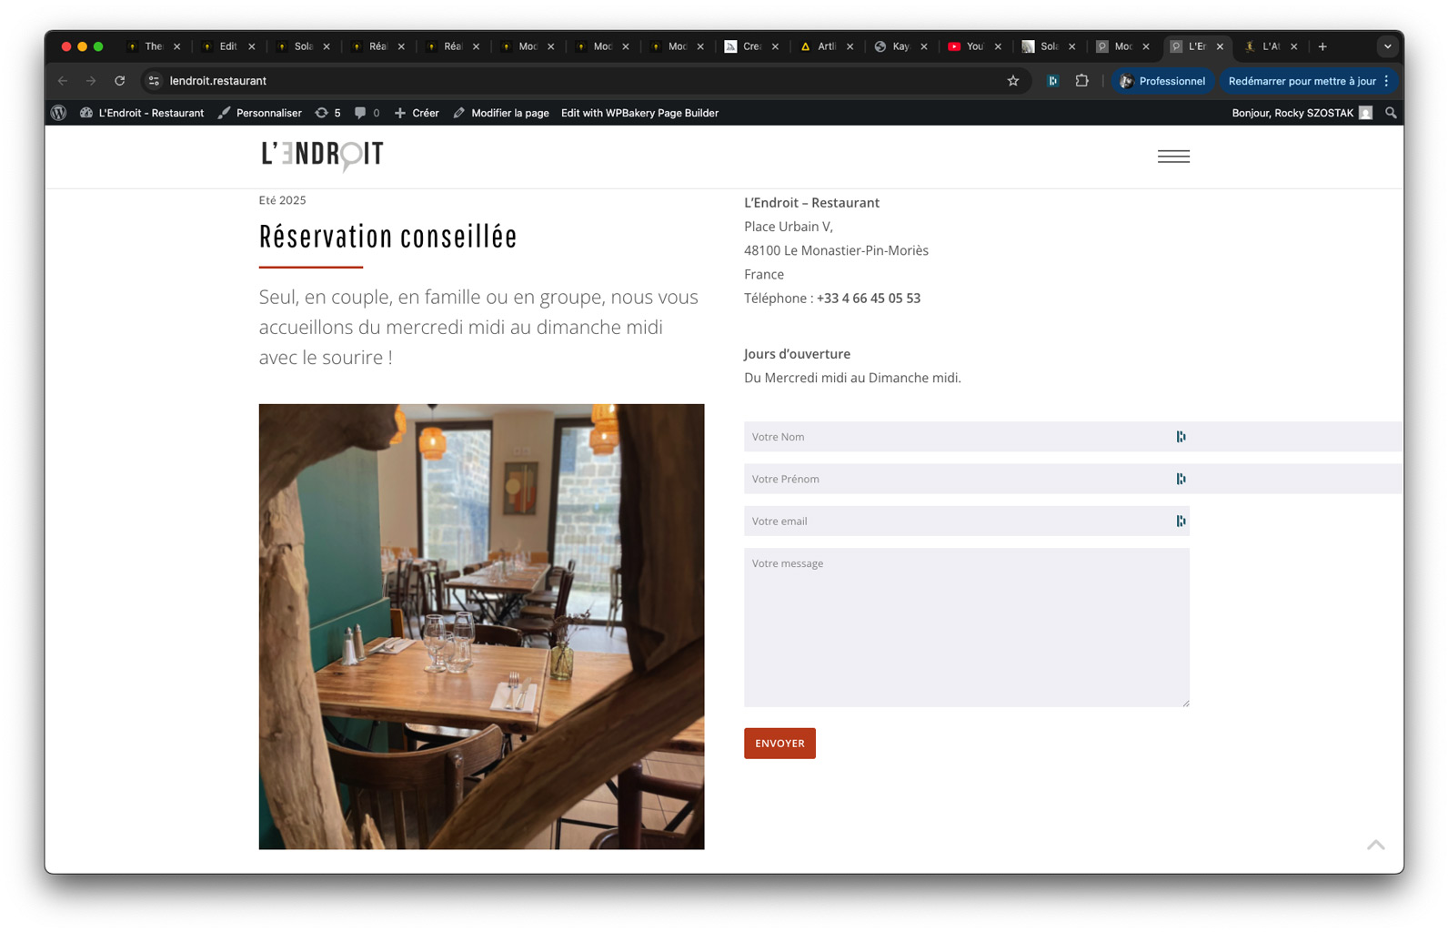Screen dimensions: 1448x932
Task: Click the password manager icon in Votre Nom
Action: [1181, 437]
